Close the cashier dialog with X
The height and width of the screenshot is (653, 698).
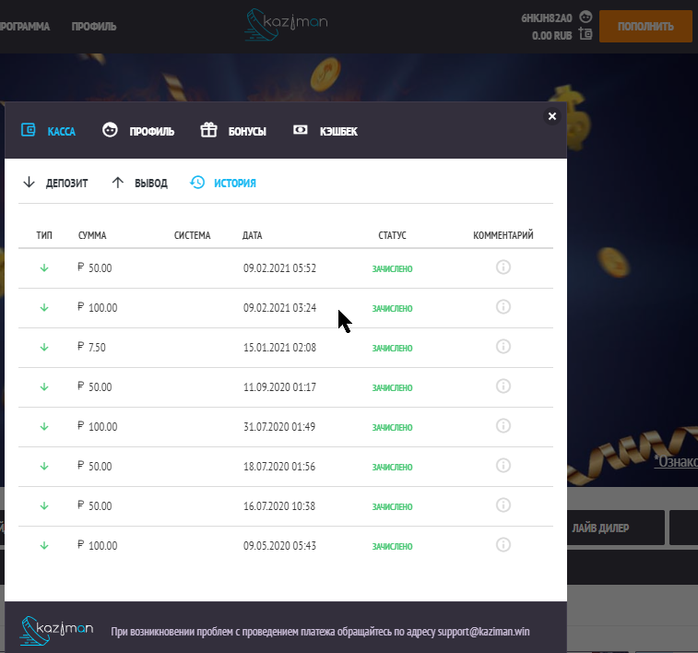click(552, 116)
